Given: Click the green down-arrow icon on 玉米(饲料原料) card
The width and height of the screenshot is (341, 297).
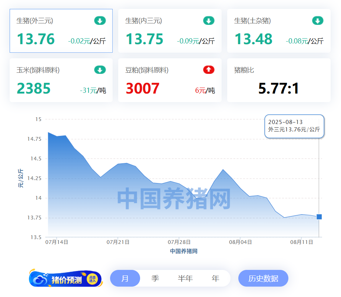Looking at the screenshot, I should click(x=100, y=70).
